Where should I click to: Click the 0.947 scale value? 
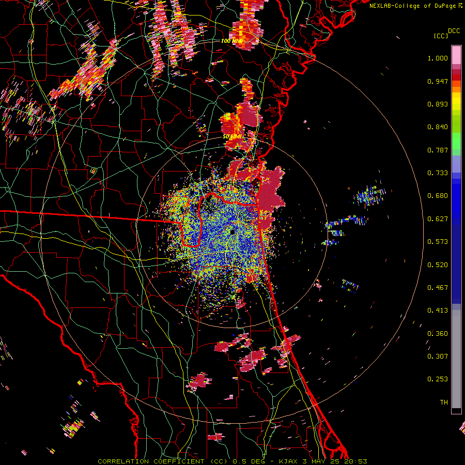tap(438, 81)
